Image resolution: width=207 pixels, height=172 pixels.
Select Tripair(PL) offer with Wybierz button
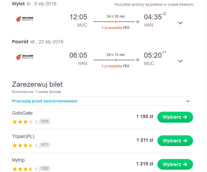point(175,141)
